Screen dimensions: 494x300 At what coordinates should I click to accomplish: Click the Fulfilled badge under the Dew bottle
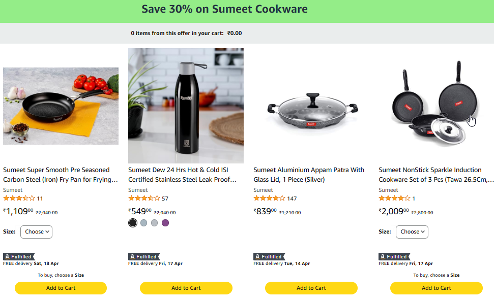coord(144,257)
